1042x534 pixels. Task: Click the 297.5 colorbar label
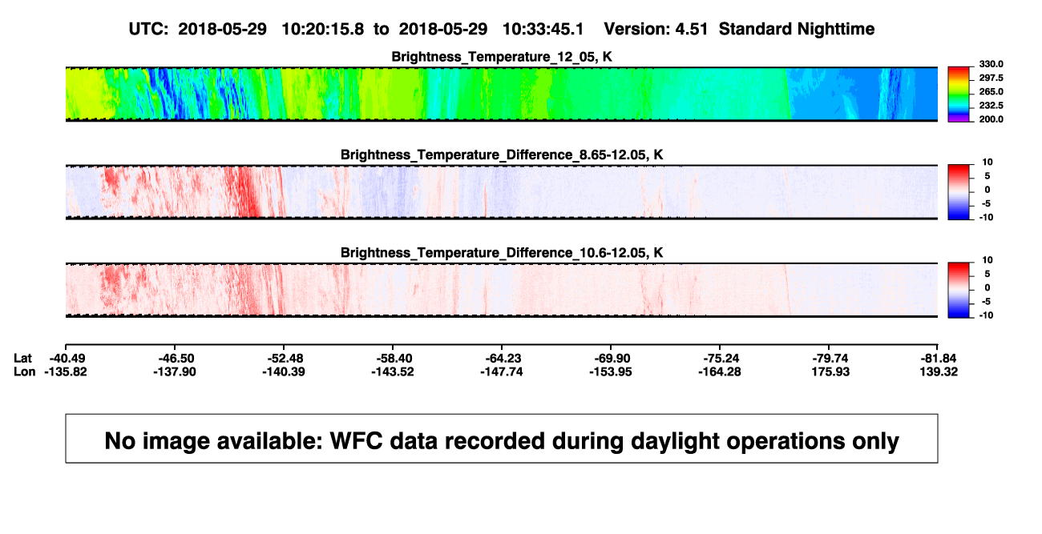(x=990, y=78)
